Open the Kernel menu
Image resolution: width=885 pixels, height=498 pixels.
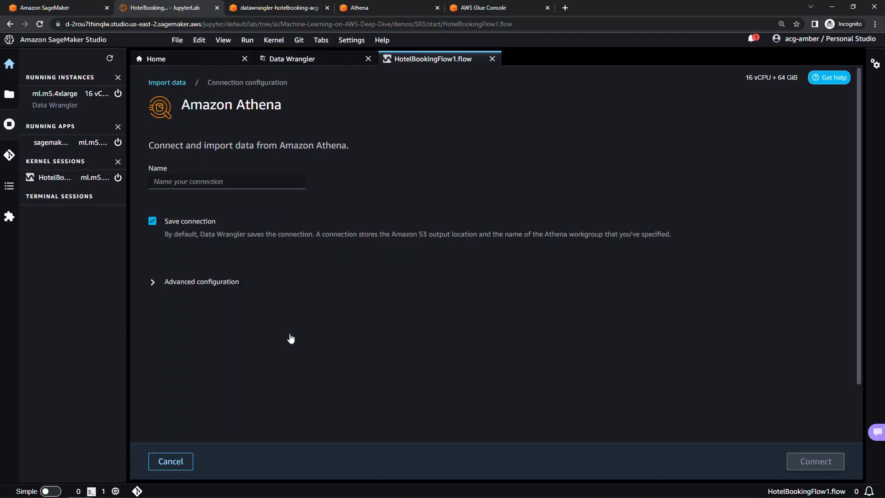tap(273, 40)
